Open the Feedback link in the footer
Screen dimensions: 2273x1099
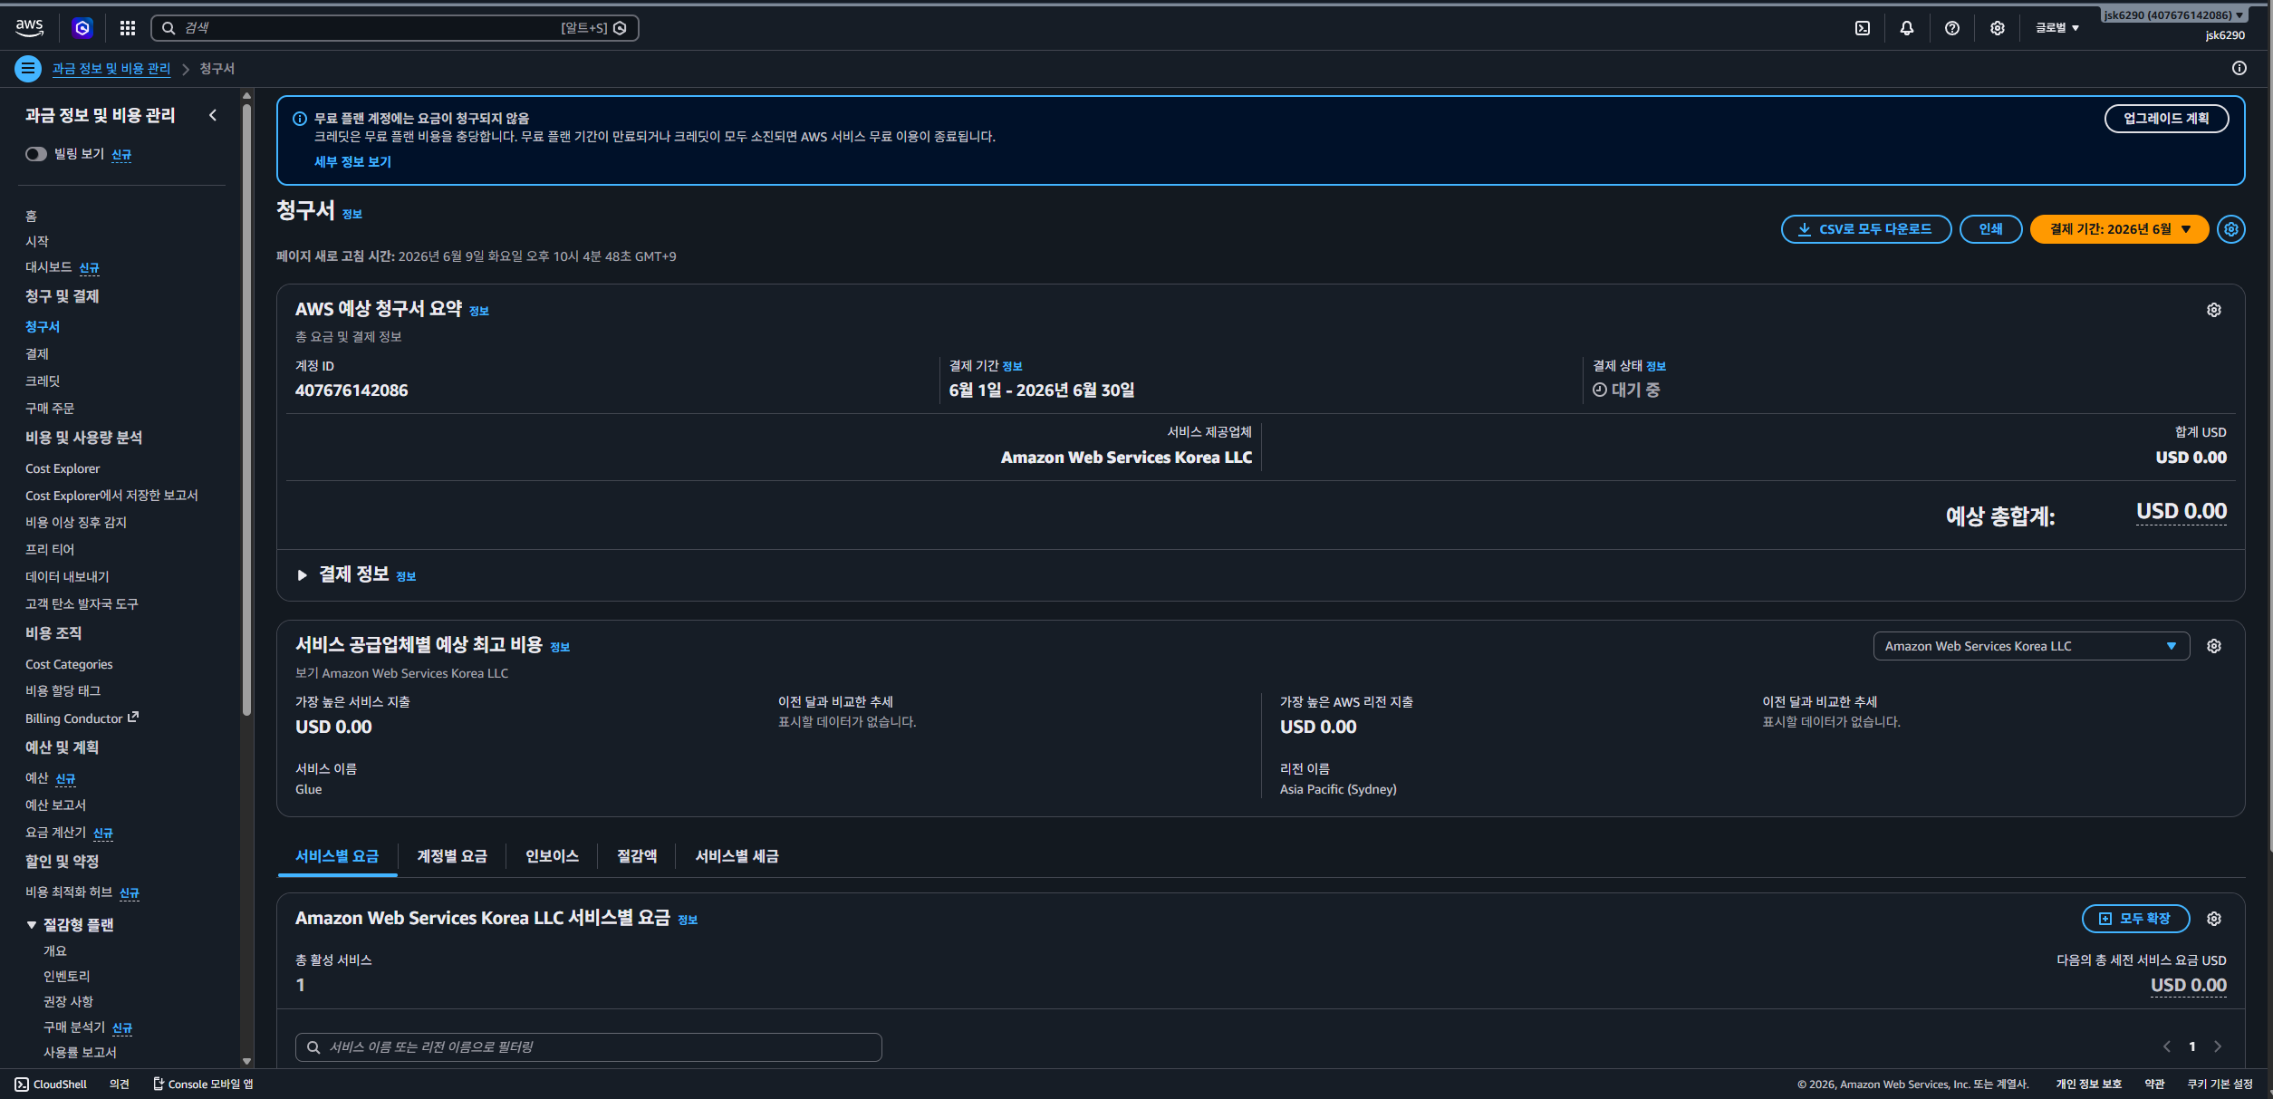pos(120,1085)
